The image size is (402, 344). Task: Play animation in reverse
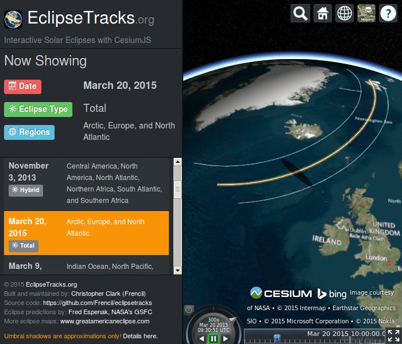[x=202, y=338]
